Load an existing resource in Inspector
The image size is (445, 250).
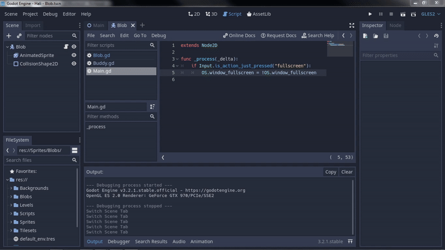point(375,36)
